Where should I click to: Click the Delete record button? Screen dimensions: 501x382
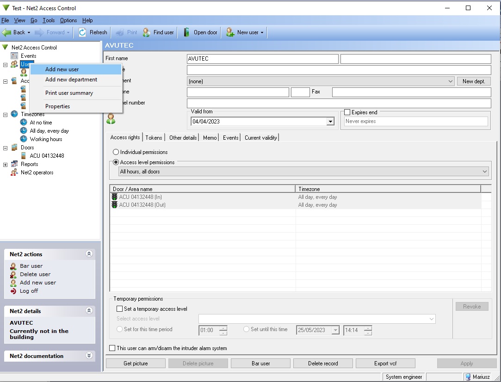pyautogui.click(x=323, y=364)
